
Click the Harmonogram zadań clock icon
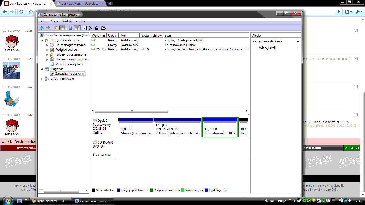pyautogui.click(x=52, y=45)
